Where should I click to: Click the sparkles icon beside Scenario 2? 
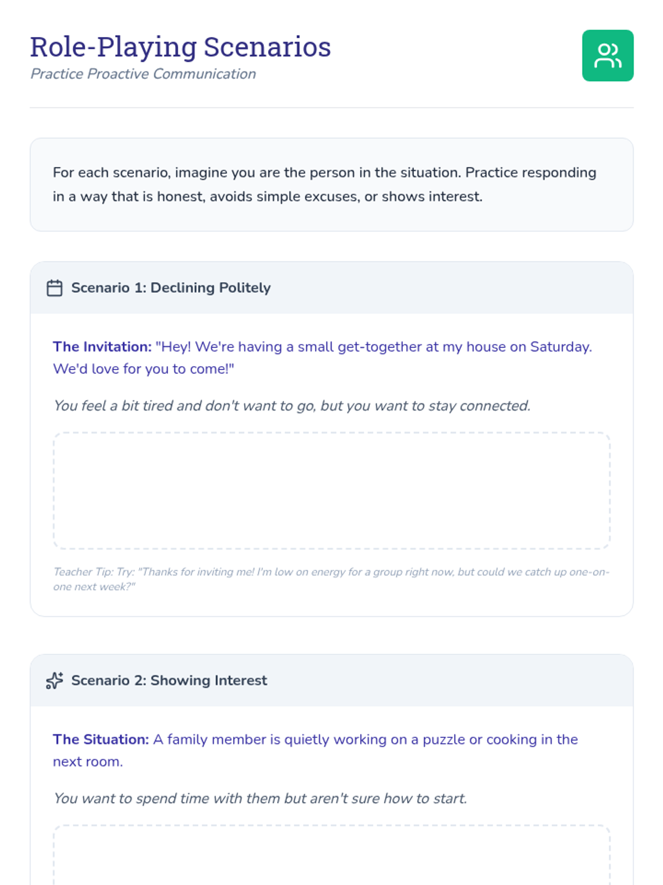54,680
